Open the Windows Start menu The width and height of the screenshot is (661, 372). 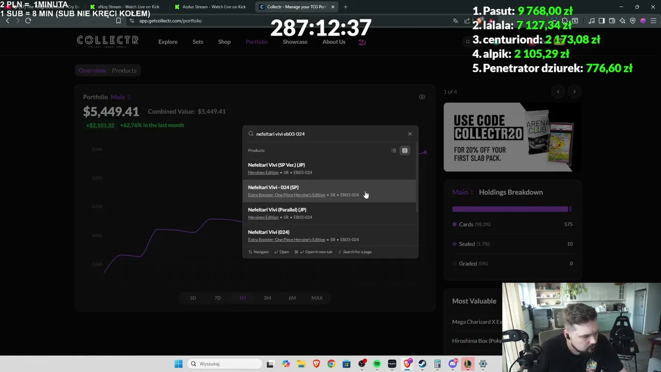pyautogui.click(x=178, y=364)
